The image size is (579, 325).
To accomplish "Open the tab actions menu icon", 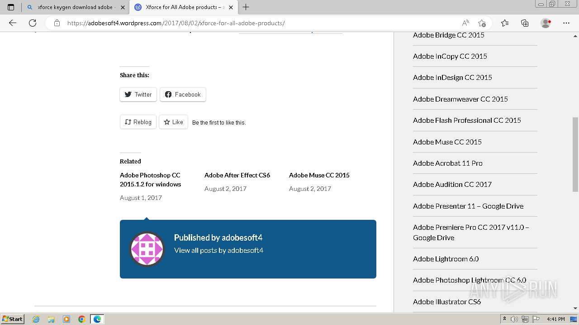I will [11, 7].
